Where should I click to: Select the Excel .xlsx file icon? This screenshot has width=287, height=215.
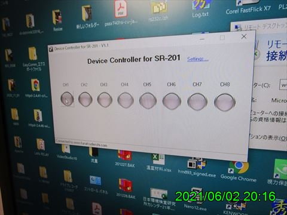159,163
